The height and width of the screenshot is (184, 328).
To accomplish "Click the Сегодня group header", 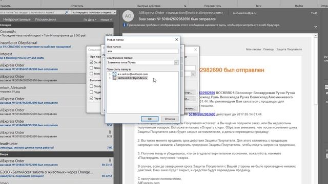I will pyautogui.click(x=57, y=25).
